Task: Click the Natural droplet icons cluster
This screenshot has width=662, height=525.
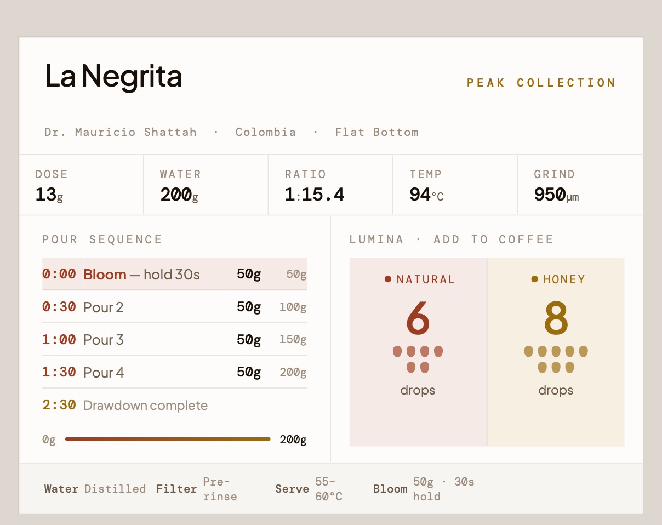Action: (418, 359)
